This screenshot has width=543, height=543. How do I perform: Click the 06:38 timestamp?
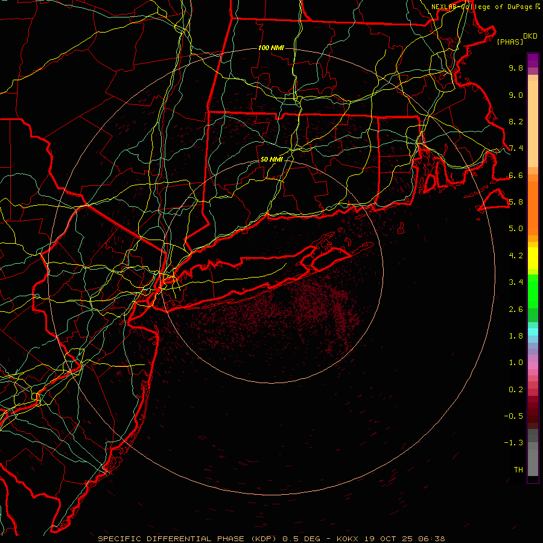tap(431, 539)
